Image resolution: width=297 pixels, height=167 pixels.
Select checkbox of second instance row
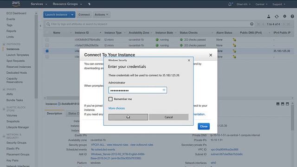tap(47, 45)
